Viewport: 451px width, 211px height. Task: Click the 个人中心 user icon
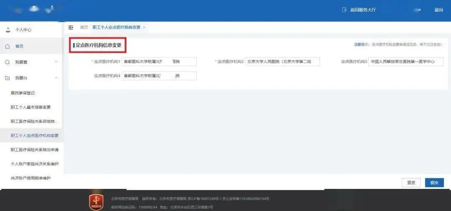(8, 30)
